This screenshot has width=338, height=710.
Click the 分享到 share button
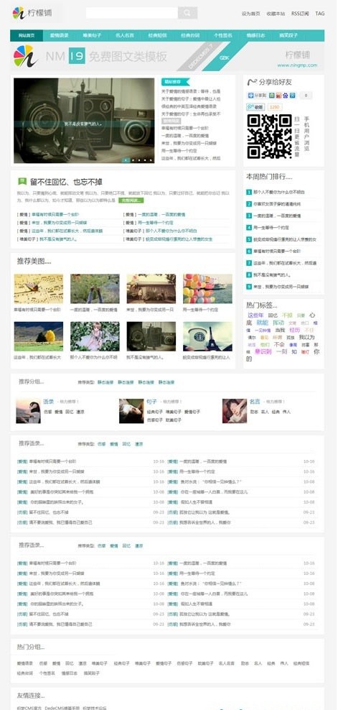pos(257,96)
